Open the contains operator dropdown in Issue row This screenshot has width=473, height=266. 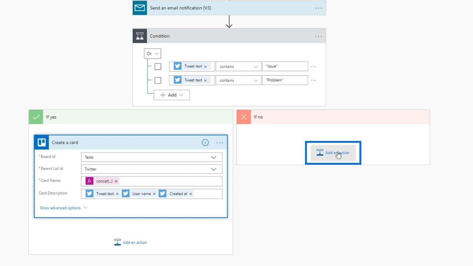pos(238,66)
